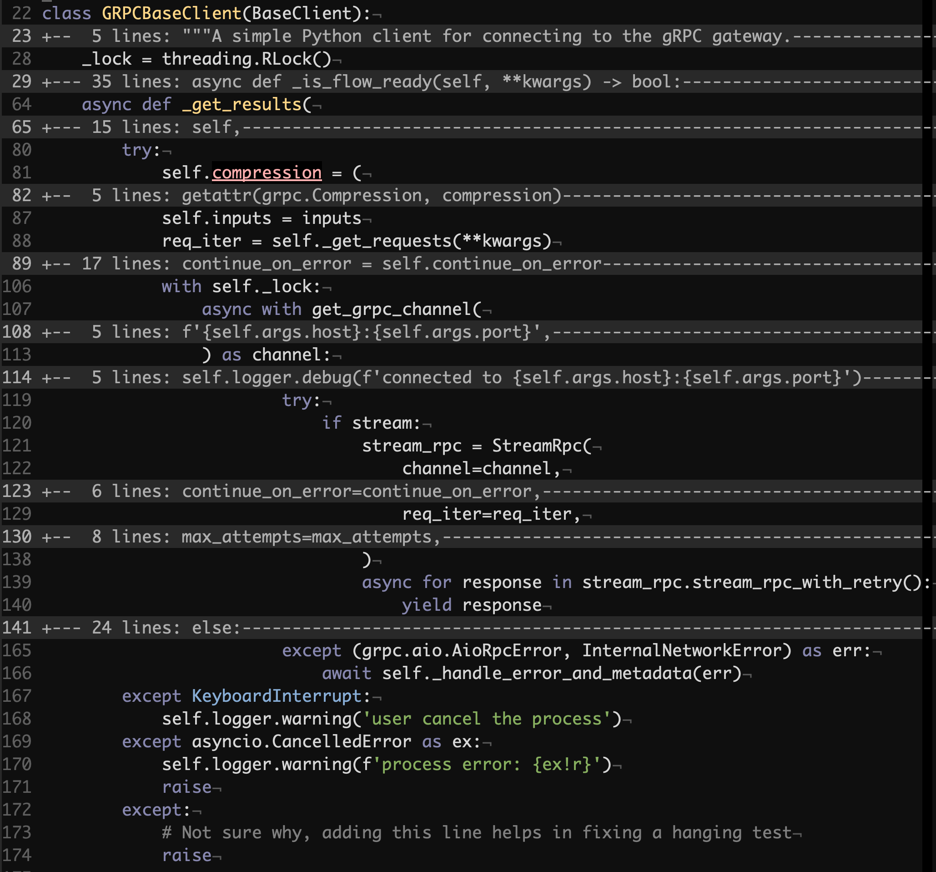The image size is (936, 872).
Task: Unfold the 6 lines continue_on_error=continue_on_error block
Action: pyautogui.click(x=330, y=492)
